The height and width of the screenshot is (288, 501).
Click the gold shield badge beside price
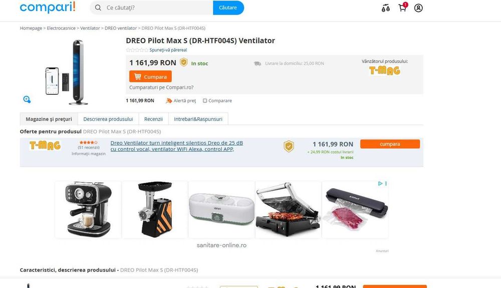[184, 62]
